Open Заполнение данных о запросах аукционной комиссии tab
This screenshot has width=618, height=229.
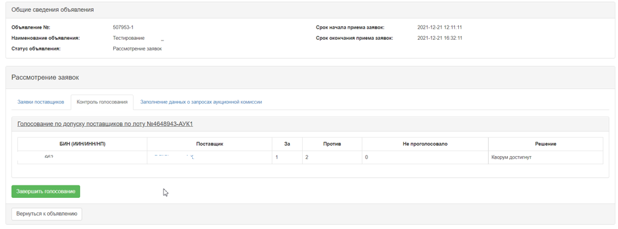[201, 102]
